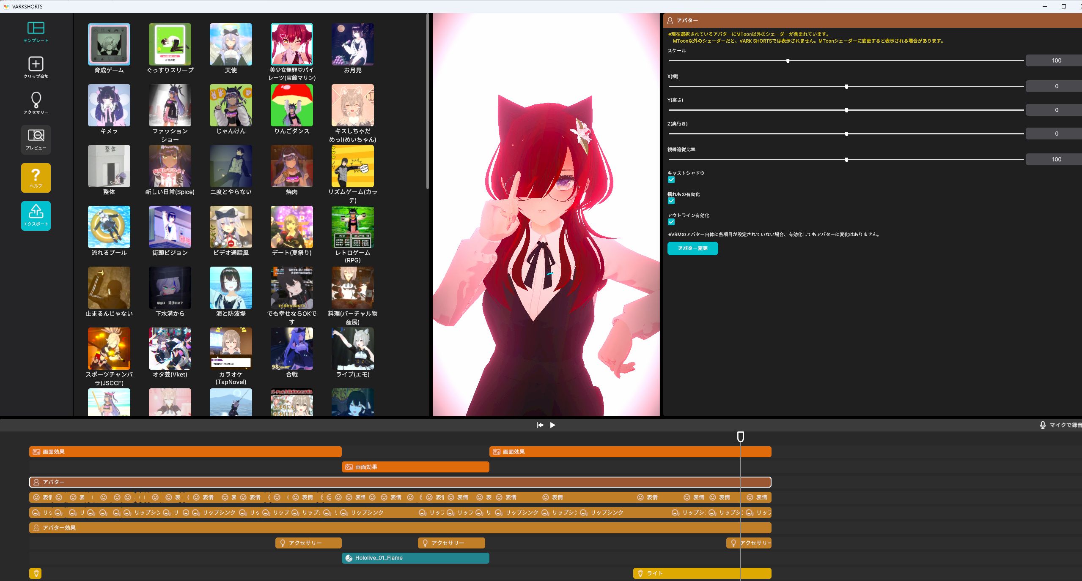Click the avatar icon on the アバター track header
1082x581 pixels.
(x=36, y=482)
